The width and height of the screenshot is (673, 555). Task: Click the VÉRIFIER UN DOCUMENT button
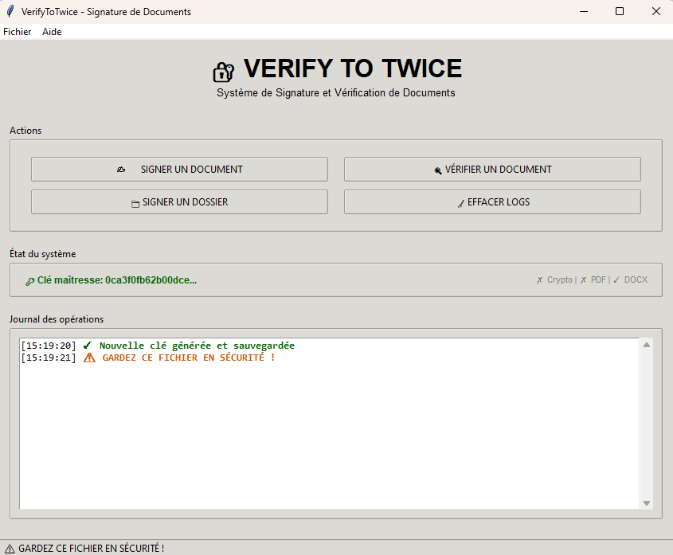pyautogui.click(x=492, y=169)
